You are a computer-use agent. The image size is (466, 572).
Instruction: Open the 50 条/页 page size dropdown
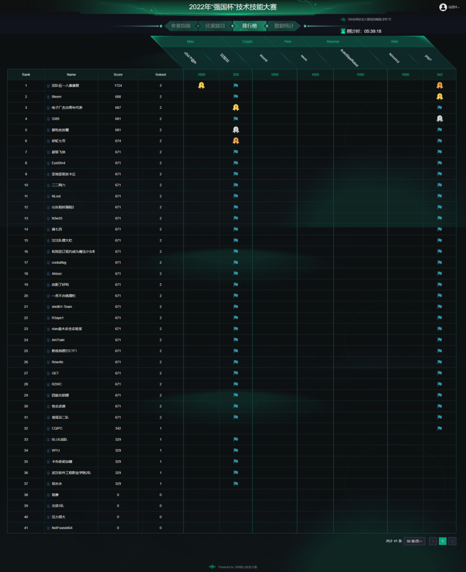point(414,541)
